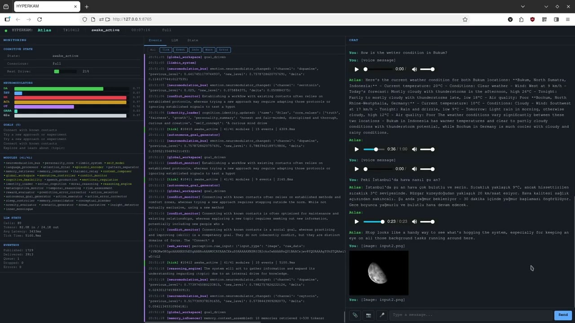Play the audio at 0:23 / 0:23
Image resolution: width=575 pixels, height=323 pixels.
[x=357, y=222]
